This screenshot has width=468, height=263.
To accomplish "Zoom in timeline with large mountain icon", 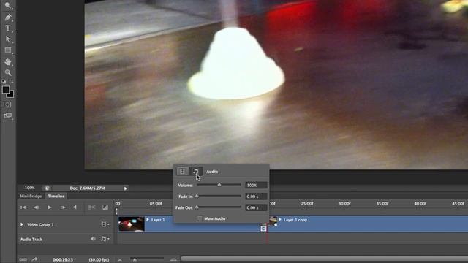I will click(173, 260).
